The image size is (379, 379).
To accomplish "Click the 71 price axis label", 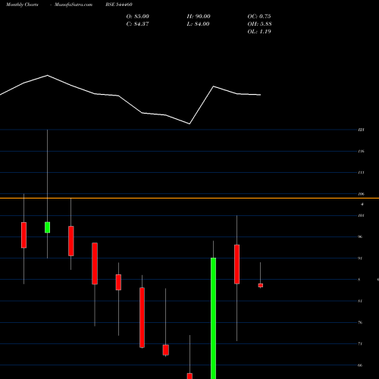I will tap(360, 343).
